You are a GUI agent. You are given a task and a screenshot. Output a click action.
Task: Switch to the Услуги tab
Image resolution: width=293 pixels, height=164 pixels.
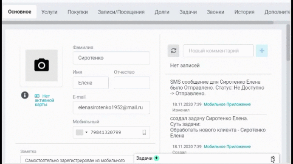pos(49,12)
